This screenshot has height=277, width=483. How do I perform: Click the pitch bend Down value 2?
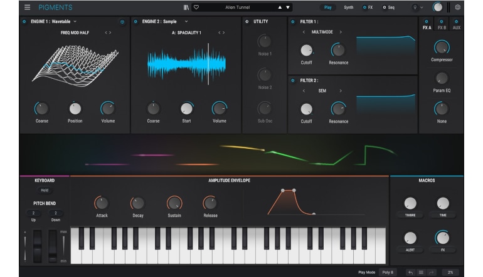(x=55, y=213)
